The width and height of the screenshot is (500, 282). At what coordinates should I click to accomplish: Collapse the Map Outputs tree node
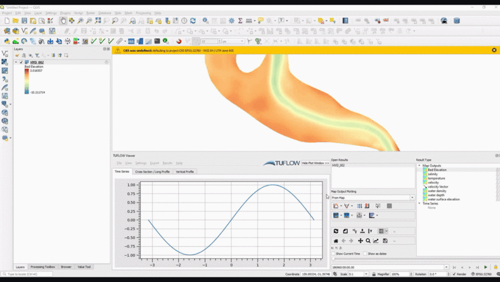pos(419,165)
